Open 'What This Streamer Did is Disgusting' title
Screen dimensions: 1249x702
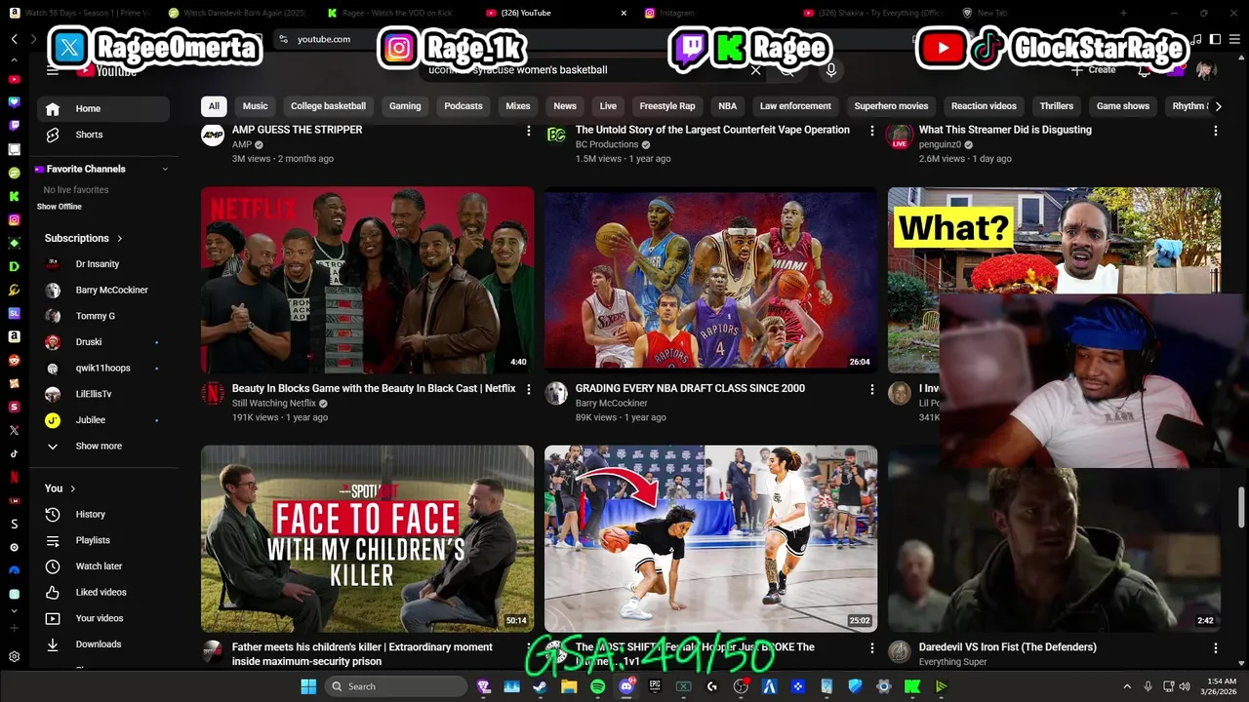pos(1005,130)
